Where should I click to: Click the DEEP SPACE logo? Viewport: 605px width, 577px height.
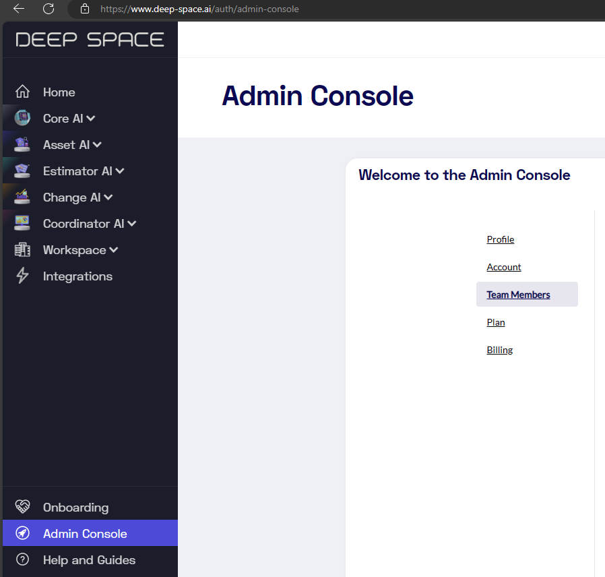90,39
